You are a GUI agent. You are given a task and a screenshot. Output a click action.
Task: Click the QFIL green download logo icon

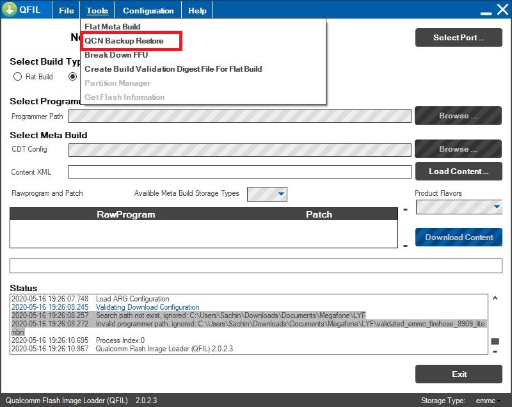tap(10, 10)
